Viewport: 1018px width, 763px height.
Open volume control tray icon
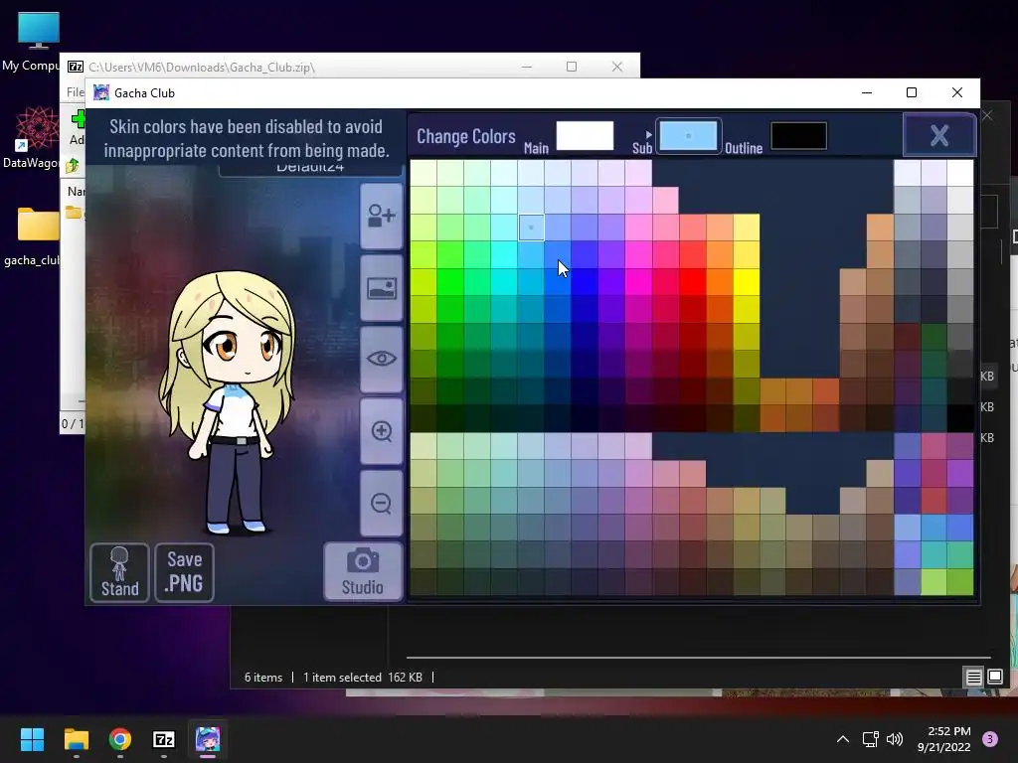click(x=895, y=739)
